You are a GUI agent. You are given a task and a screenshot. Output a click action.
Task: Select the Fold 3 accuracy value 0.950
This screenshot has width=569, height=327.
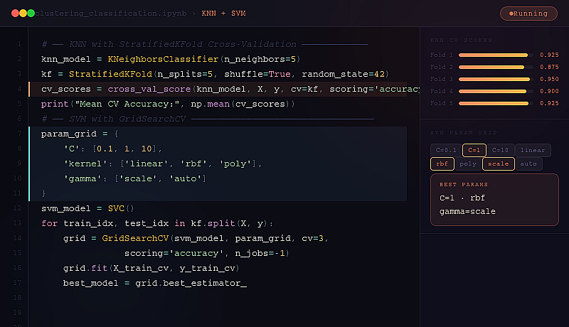pos(548,79)
